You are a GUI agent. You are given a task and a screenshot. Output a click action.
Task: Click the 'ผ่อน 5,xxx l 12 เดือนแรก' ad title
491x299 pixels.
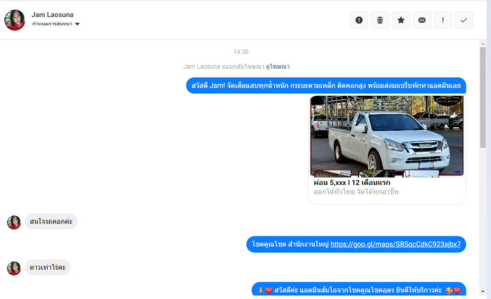click(x=352, y=183)
